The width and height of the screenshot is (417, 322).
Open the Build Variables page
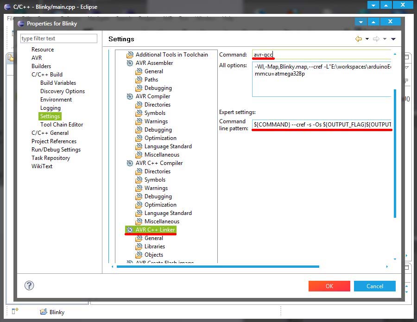point(58,83)
